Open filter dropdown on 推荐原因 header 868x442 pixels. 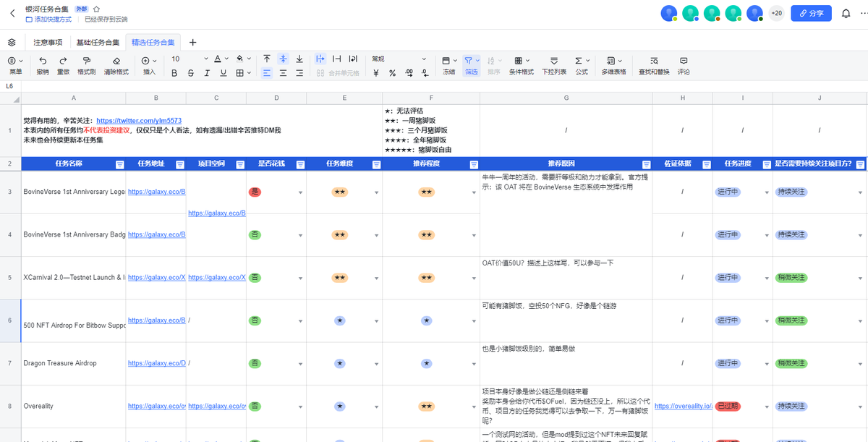tap(647, 164)
